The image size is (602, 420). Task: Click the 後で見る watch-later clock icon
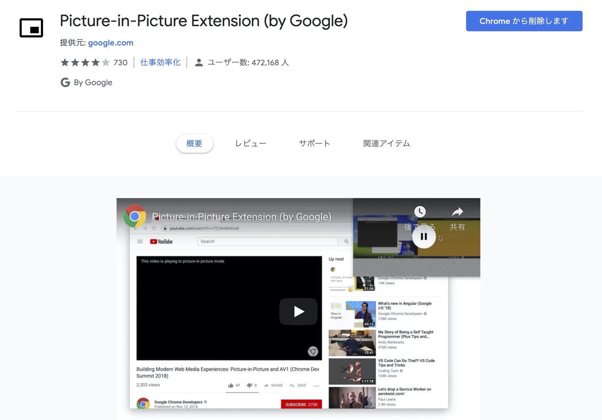(x=420, y=211)
